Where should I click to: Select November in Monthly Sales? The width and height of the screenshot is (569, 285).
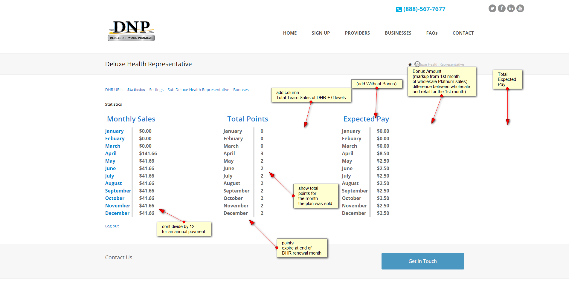(x=118, y=206)
